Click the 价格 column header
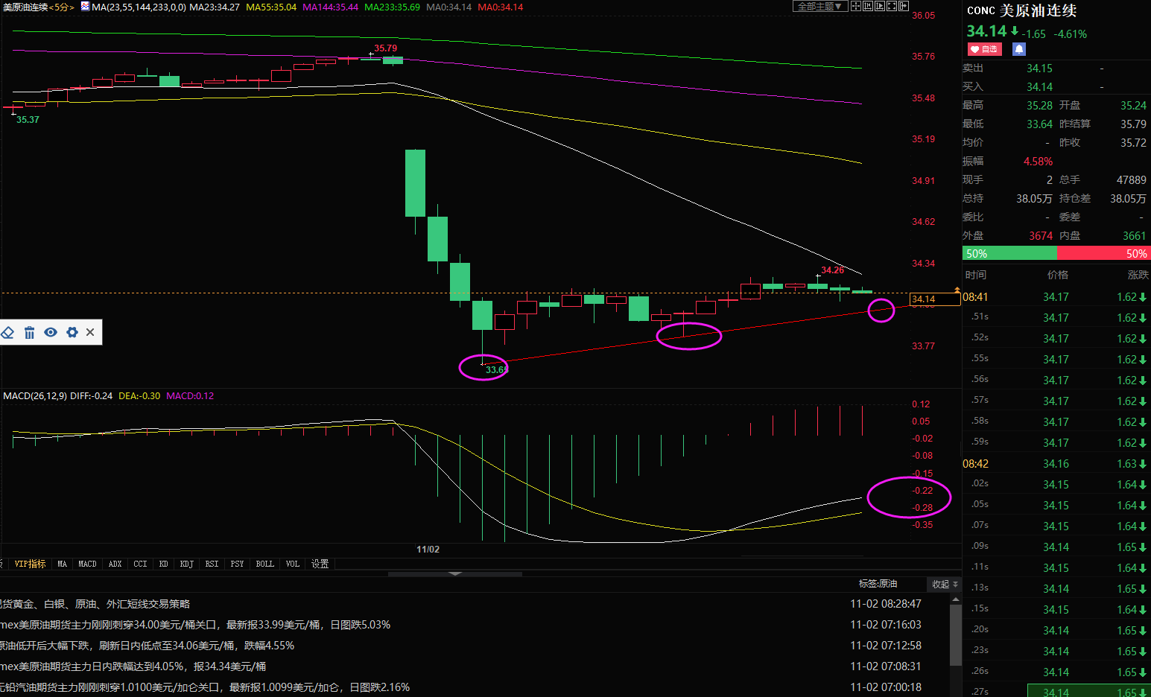Screen dimensions: 1151x697 [1057, 275]
